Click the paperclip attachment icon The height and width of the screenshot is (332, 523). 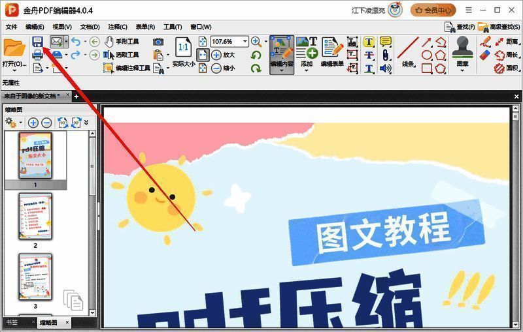coord(386,55)
